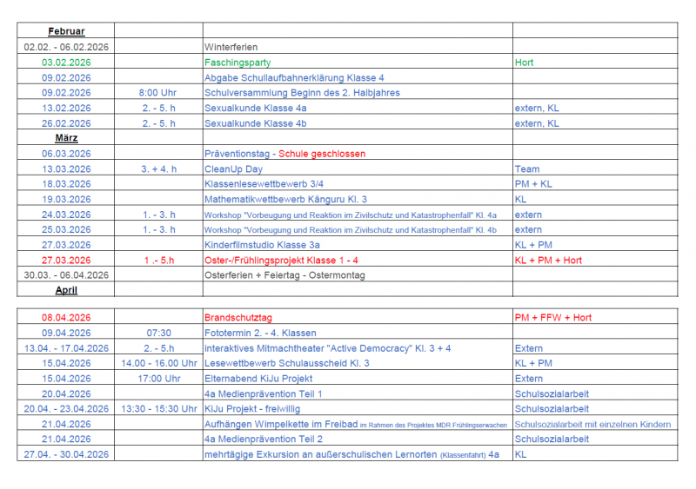Click the PM + FFW + Hort cell

(x=552, y=318)
